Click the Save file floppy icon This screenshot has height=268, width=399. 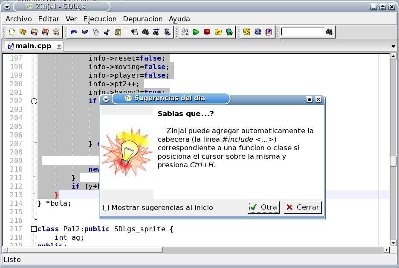click(34, 32)
